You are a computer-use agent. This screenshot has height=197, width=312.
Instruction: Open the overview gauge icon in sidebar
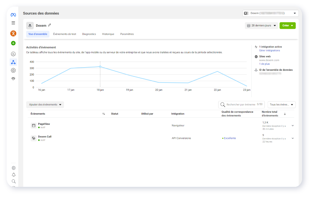click(13, 54)
